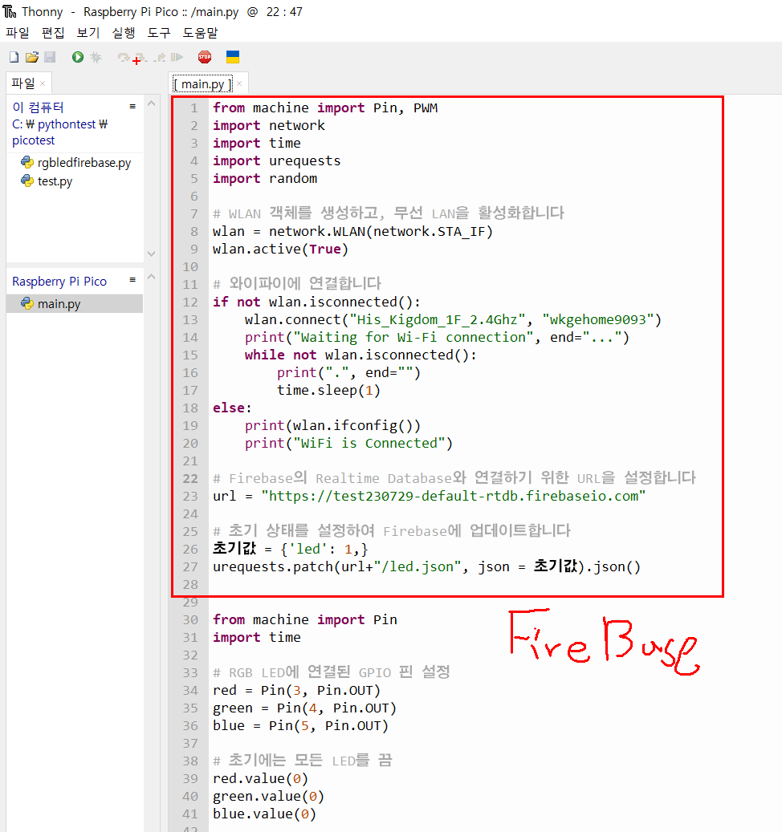The image size is (782, 832).
Task: Click the Ukraine flag support icon
Action: pyautogui.click(x=233, y=57)
